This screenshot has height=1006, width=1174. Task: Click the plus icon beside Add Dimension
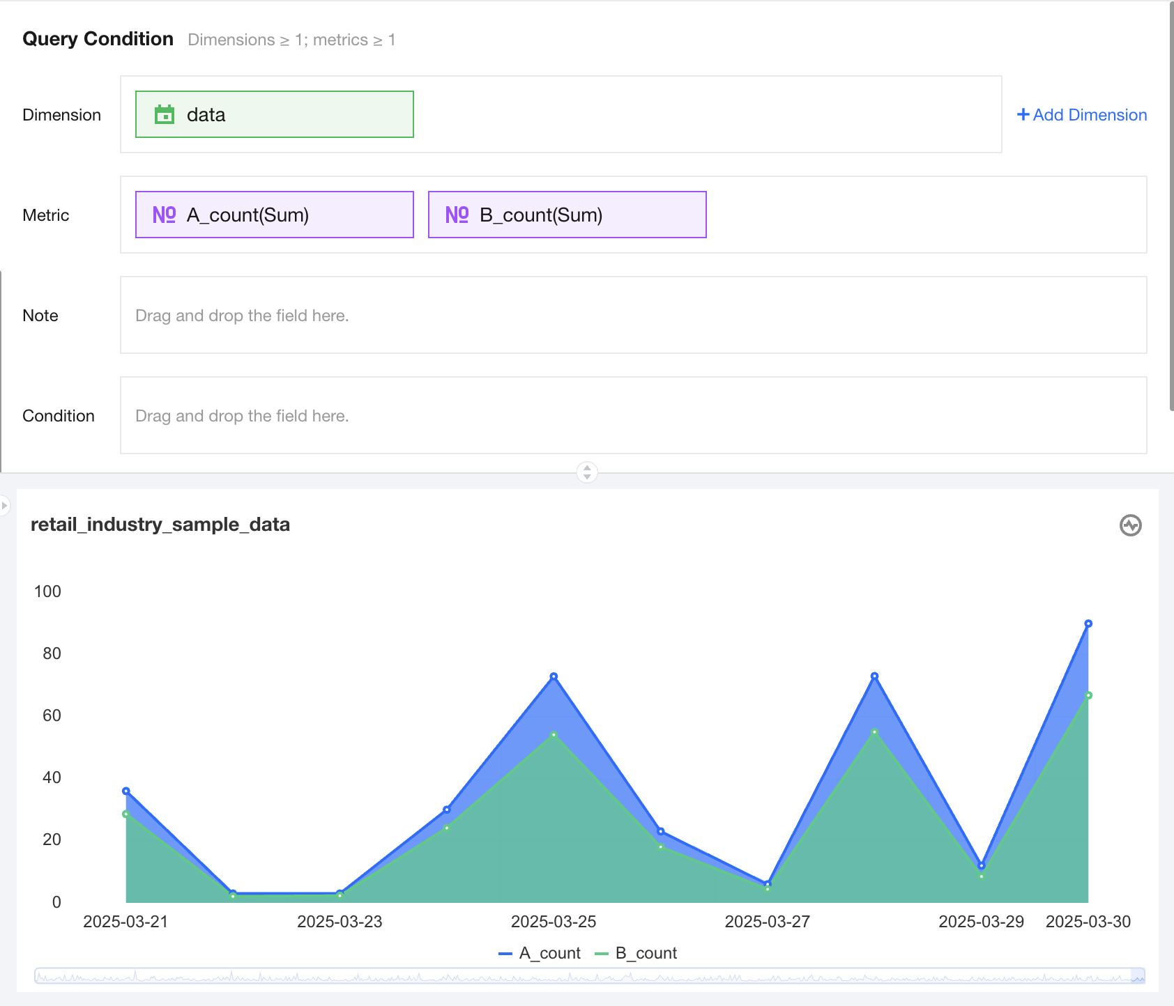[1023, 114]
